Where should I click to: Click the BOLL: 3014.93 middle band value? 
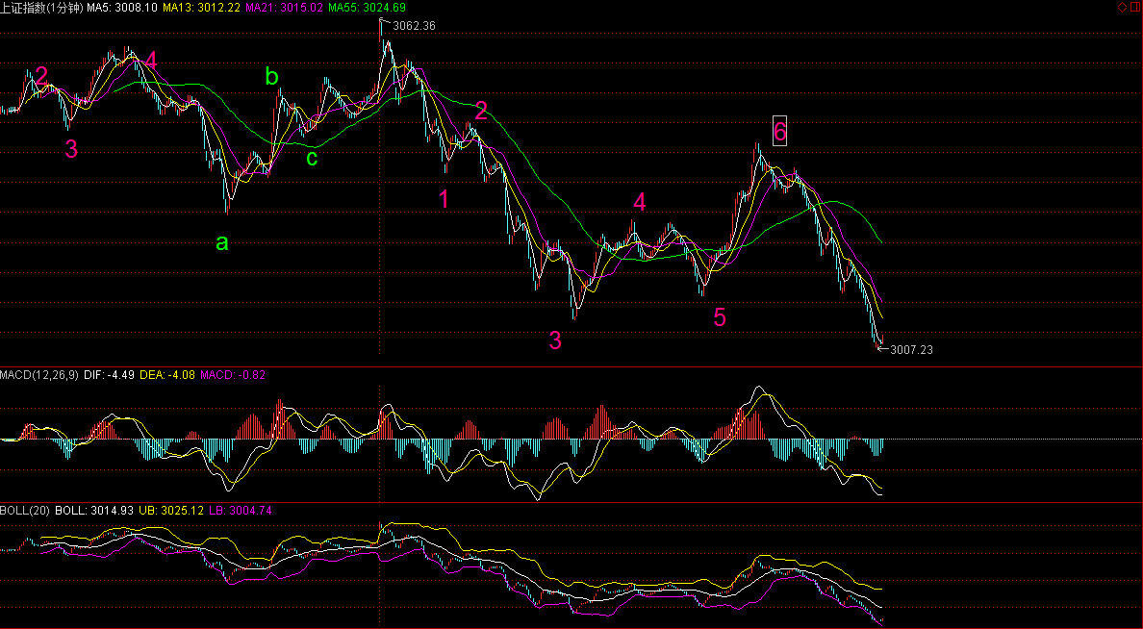(94, 511)
